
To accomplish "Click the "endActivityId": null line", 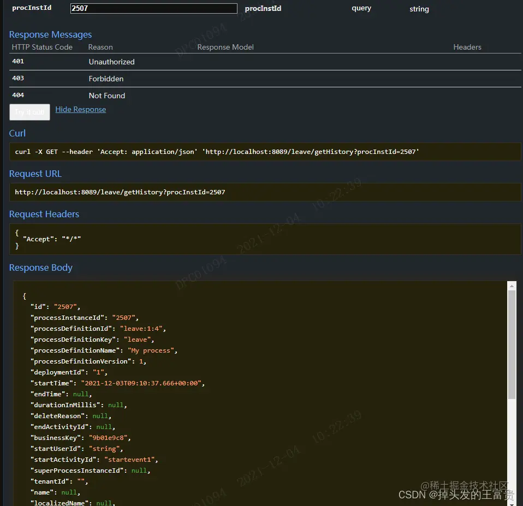I will point(73,427).
